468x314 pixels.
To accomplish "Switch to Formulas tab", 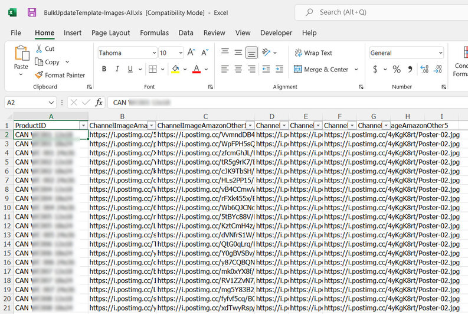I will pos(154,33).
